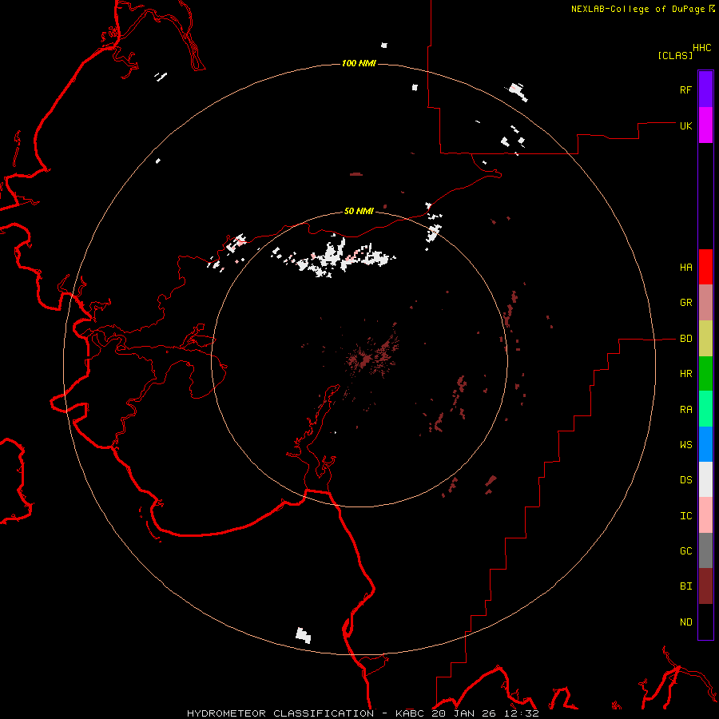
Task: Select the GR legend color block
Action: click(705, 303)
